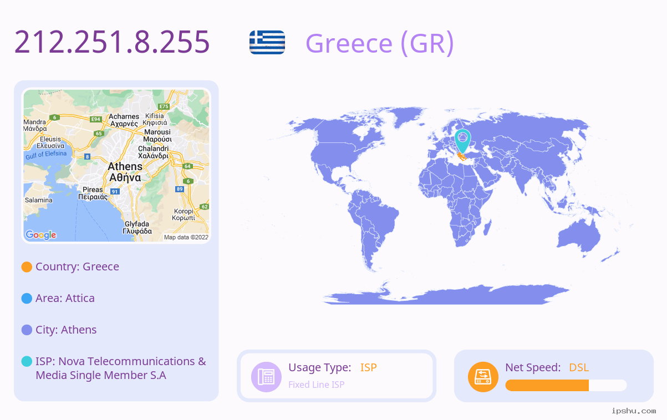Click the Net Speed progress bar

[566, 385]
